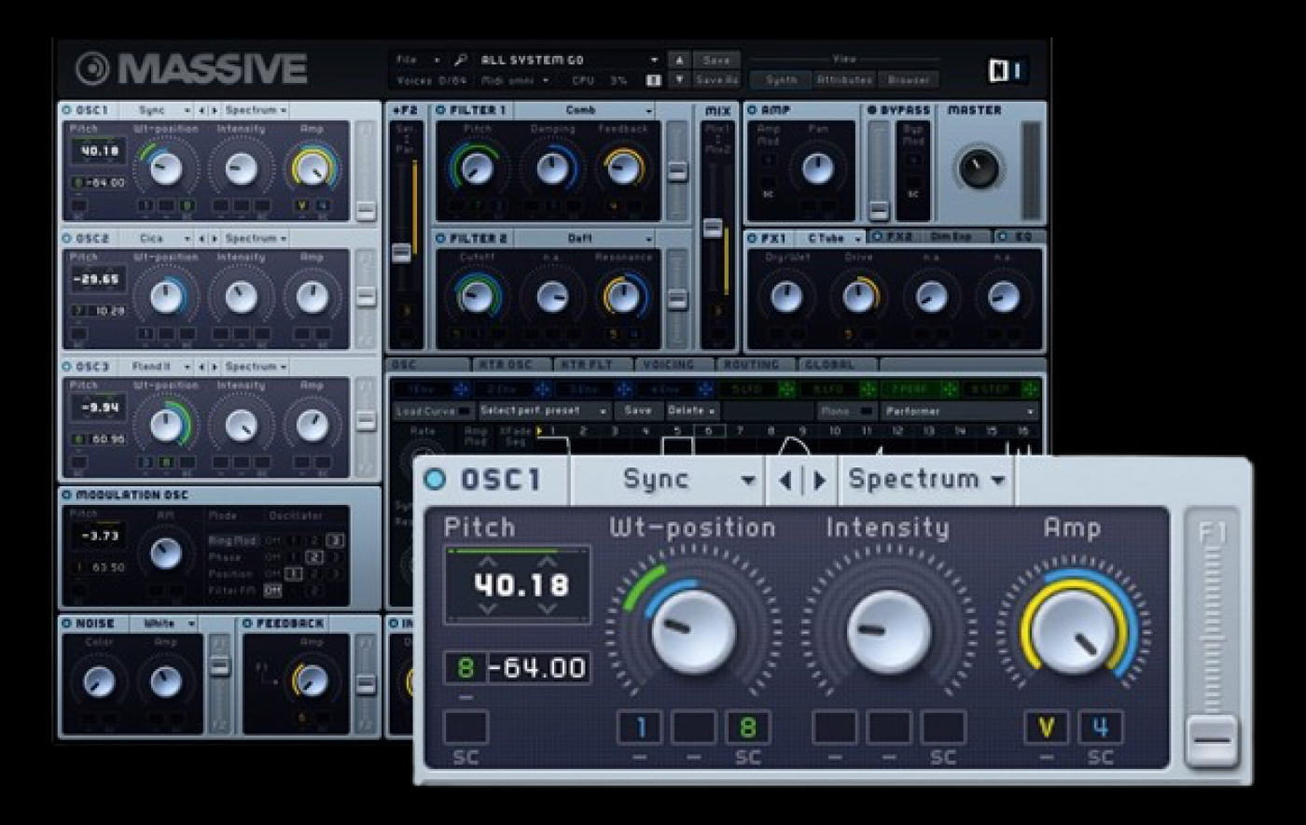Viewport: 1306px width, 825px height.
Task: Open the Noise White type dropdown
Action: click(x=163, y=623)
